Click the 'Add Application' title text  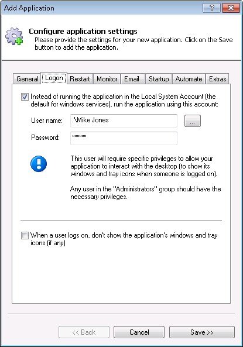point(29,8)
